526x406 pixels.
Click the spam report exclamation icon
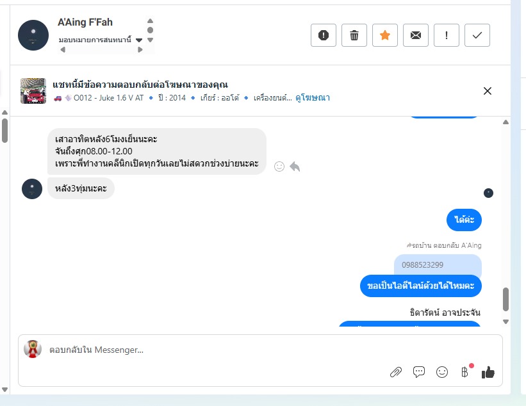pos(324,35)
